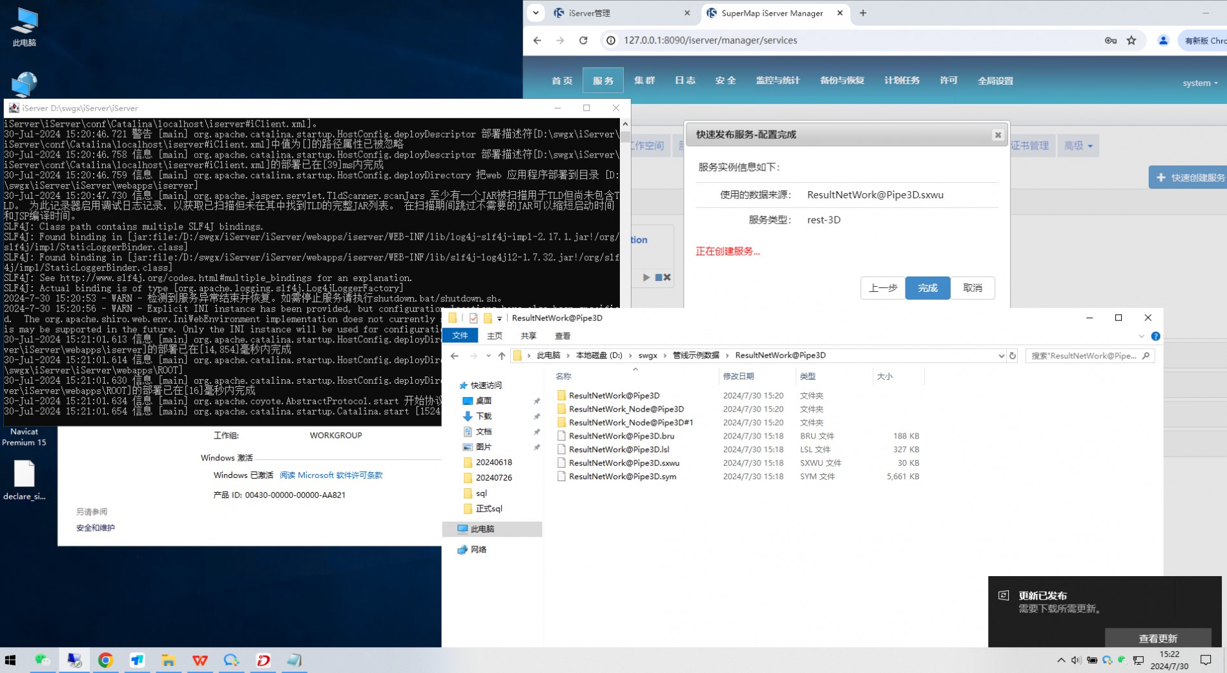1227x673 pixels.
Task: Open the Explorer help icon
Action: pyautogui.click(x=1155, y=336)
